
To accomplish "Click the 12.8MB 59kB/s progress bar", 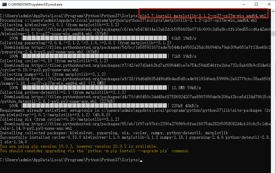I will click(x=95, y=87).
